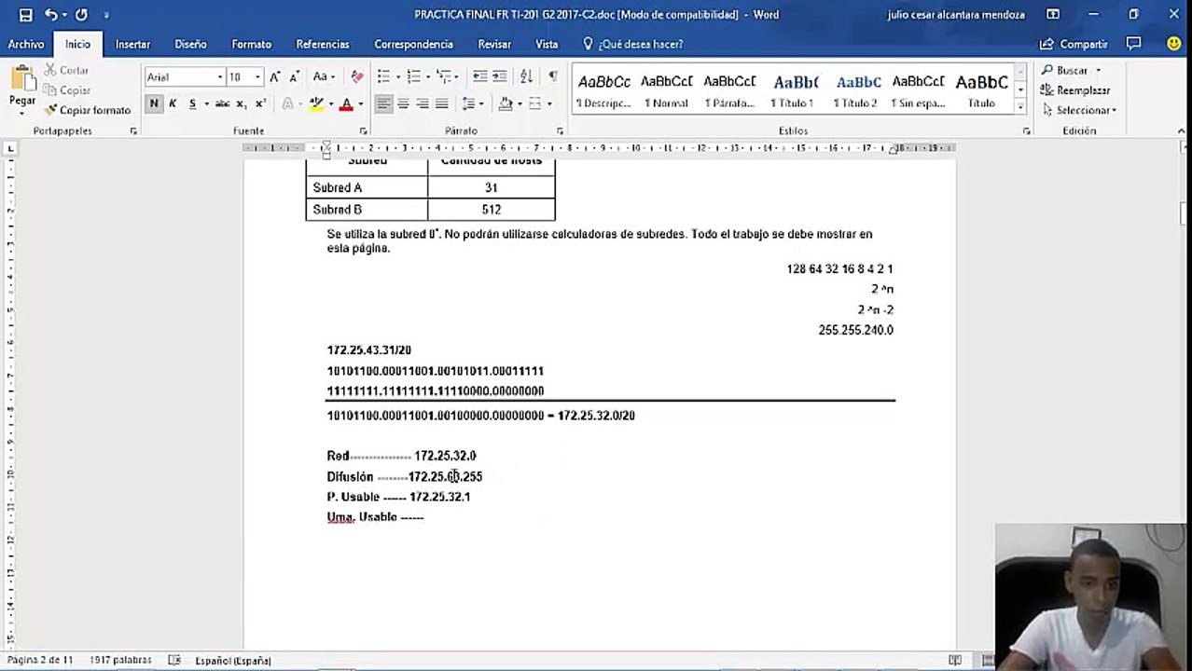Open line spacing dropdown
1192x671 pixels.
pyautogui.click(x=471, y=103)
